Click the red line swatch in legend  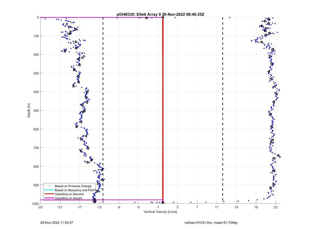coord(49,194)
